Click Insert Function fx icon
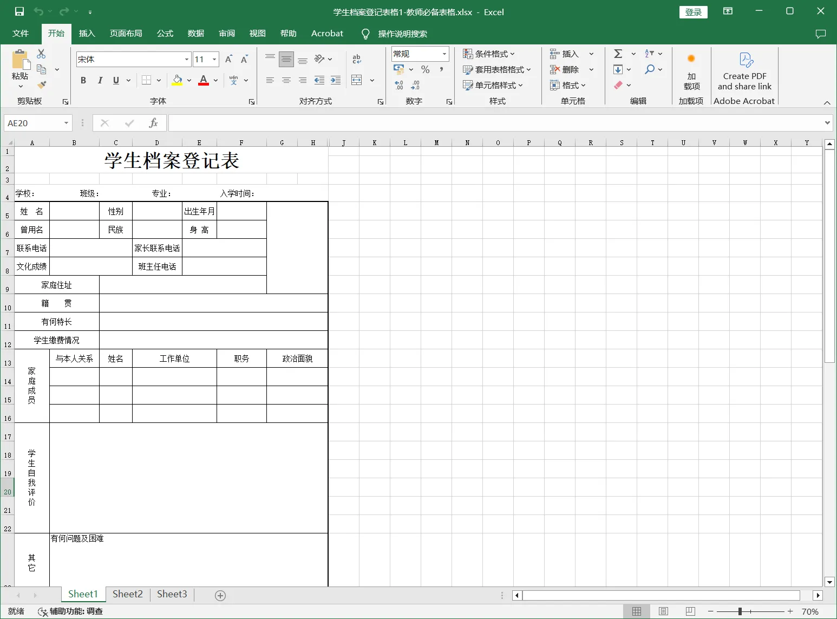The image size is (837, 619). [153, 123]
